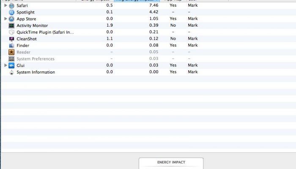The height and width of the screenshot is (169, 296).
Task: Select the dimmed Reeder row name
Action: point(23,52)
